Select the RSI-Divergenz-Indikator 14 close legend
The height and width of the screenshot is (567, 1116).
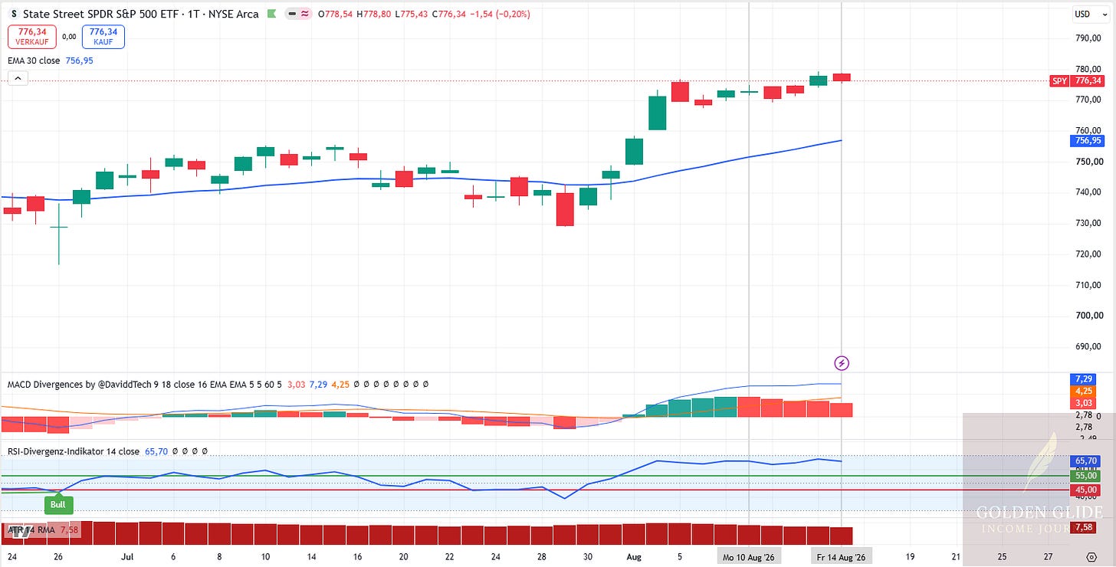coord(73,451)
